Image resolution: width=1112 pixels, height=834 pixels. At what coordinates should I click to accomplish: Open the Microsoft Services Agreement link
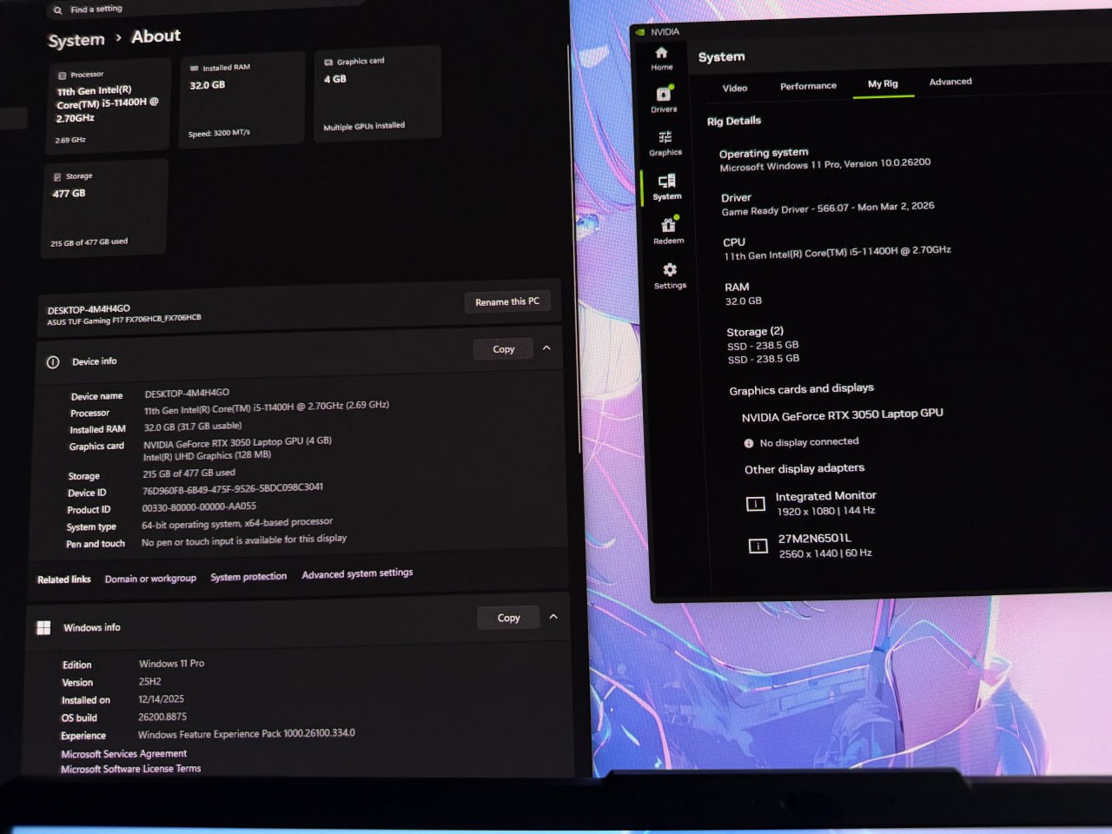(x=124, y=754)
